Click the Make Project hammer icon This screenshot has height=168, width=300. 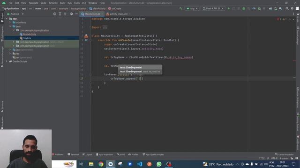[x=181, y=8]
